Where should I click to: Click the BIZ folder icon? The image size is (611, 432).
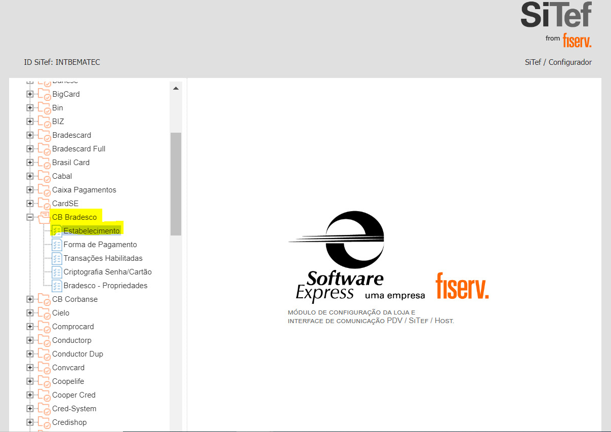[x=44, y=122]
